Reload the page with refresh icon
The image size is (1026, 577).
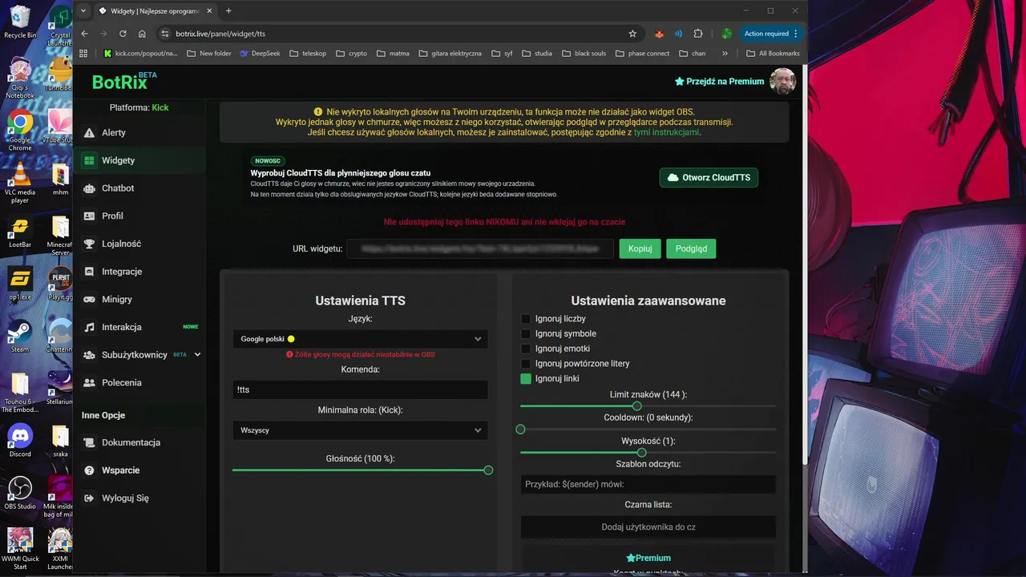123,34
